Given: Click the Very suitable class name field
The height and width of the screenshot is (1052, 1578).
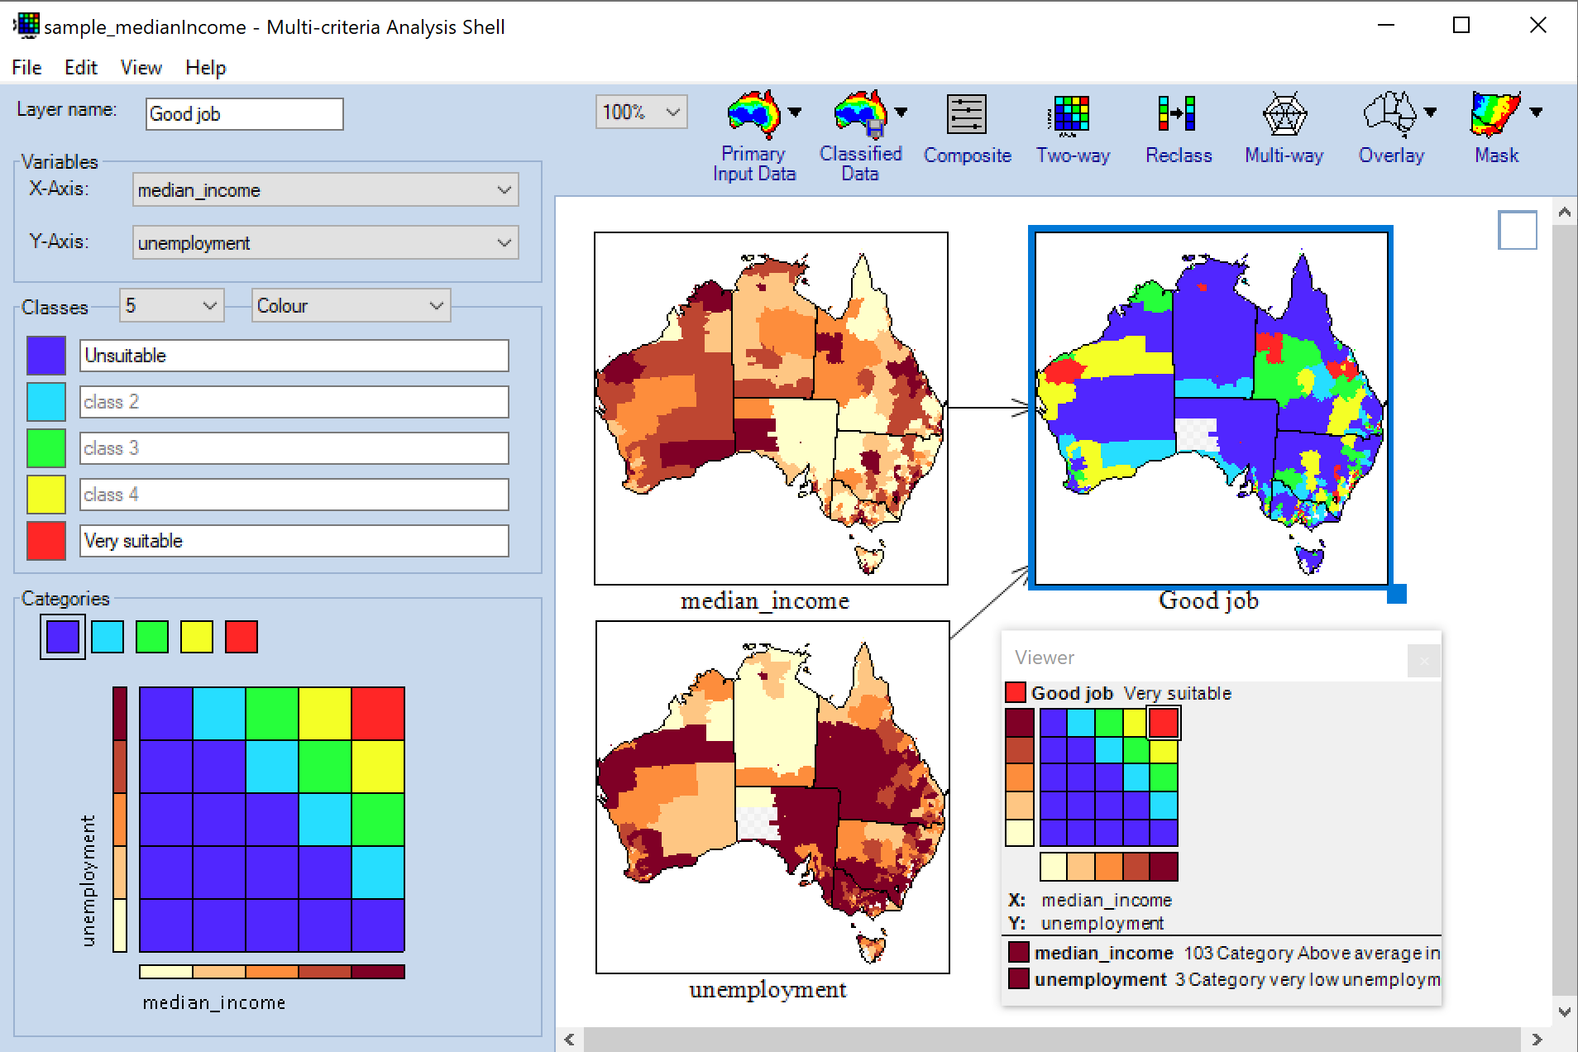Looking at the screenshot, I should [x=294, y=541].
